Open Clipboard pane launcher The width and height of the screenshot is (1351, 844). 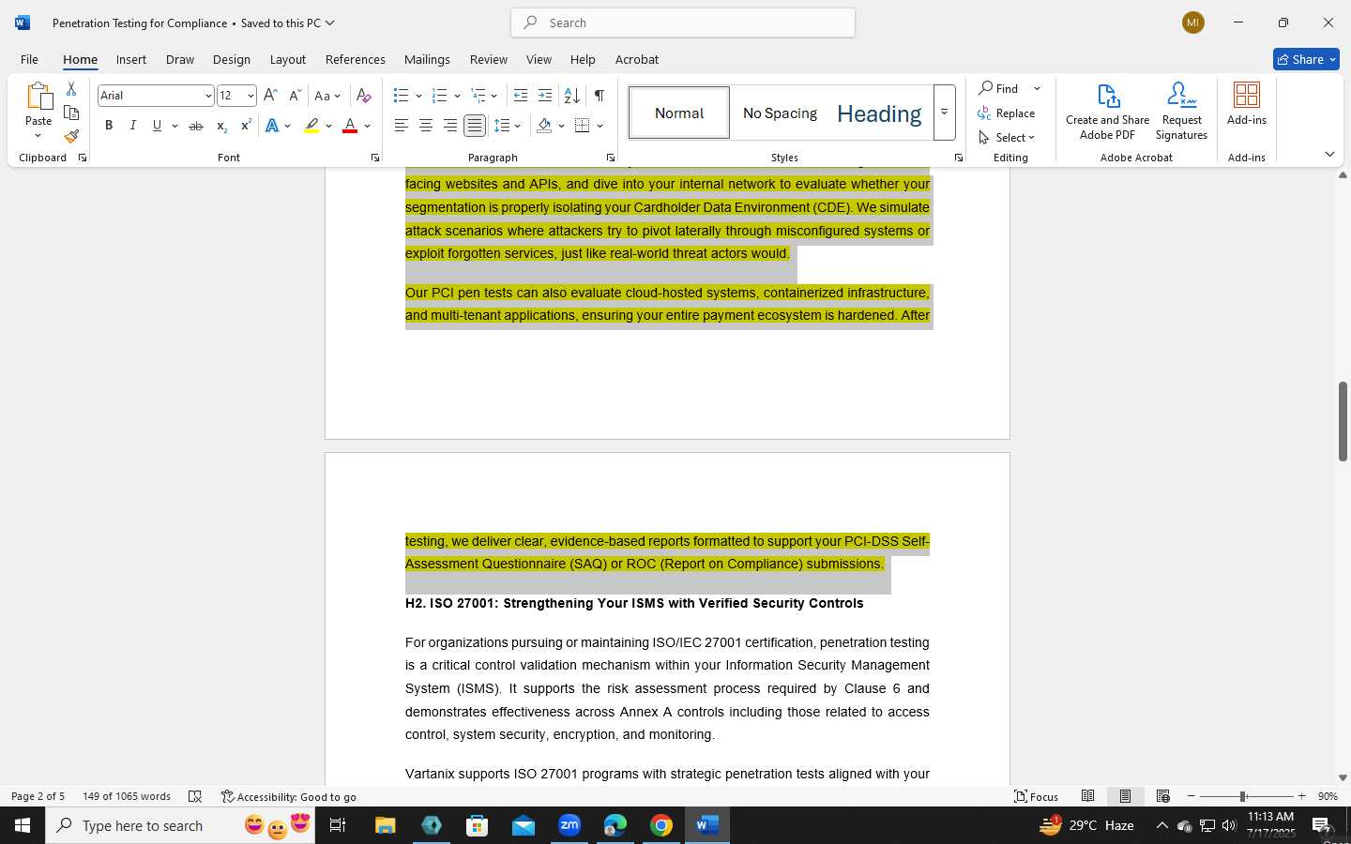(x=83, y=158)
